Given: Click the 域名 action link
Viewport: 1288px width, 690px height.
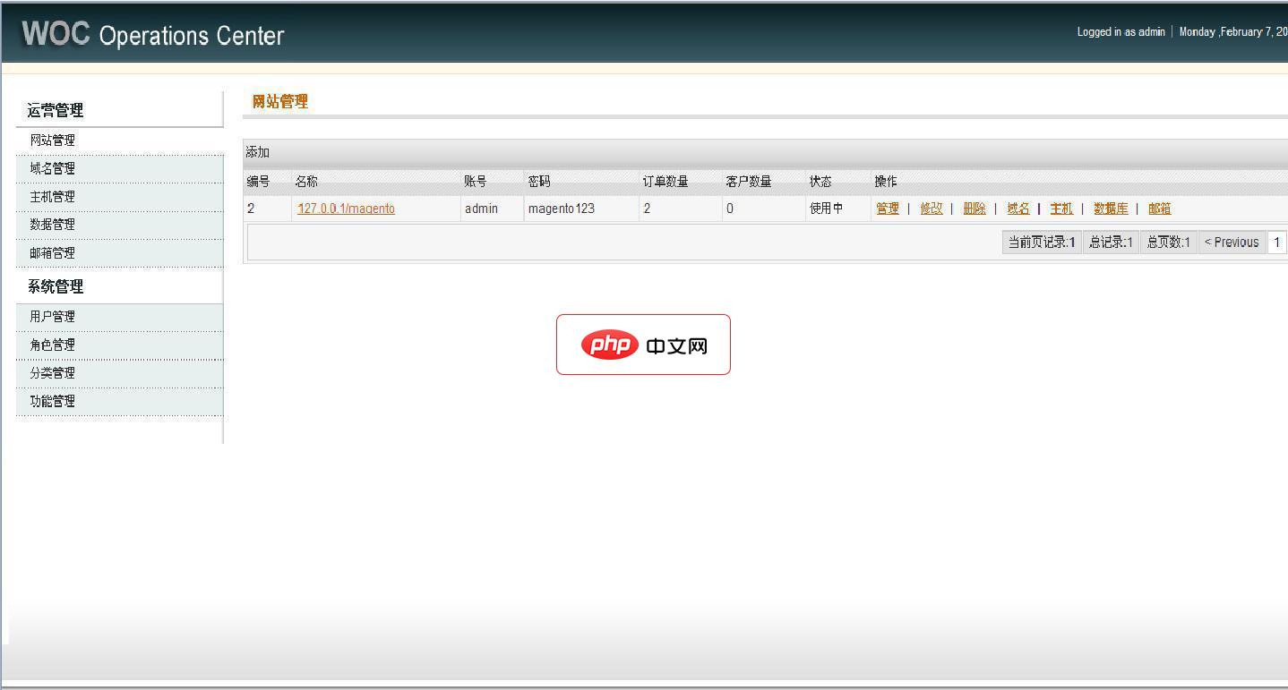Looking at the screenshot, I should point(1018,209).
